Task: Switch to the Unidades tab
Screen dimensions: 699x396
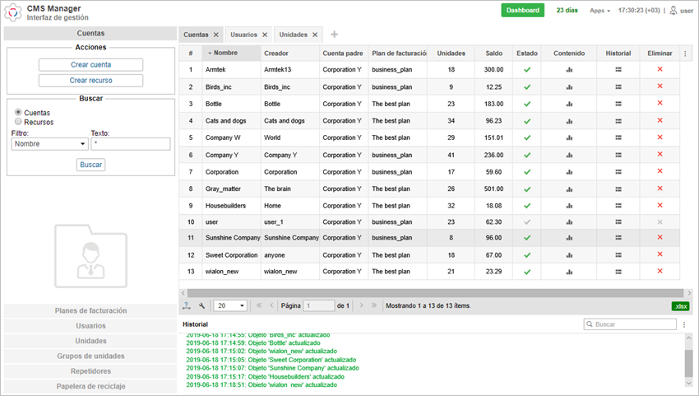Action: [293, 35]
